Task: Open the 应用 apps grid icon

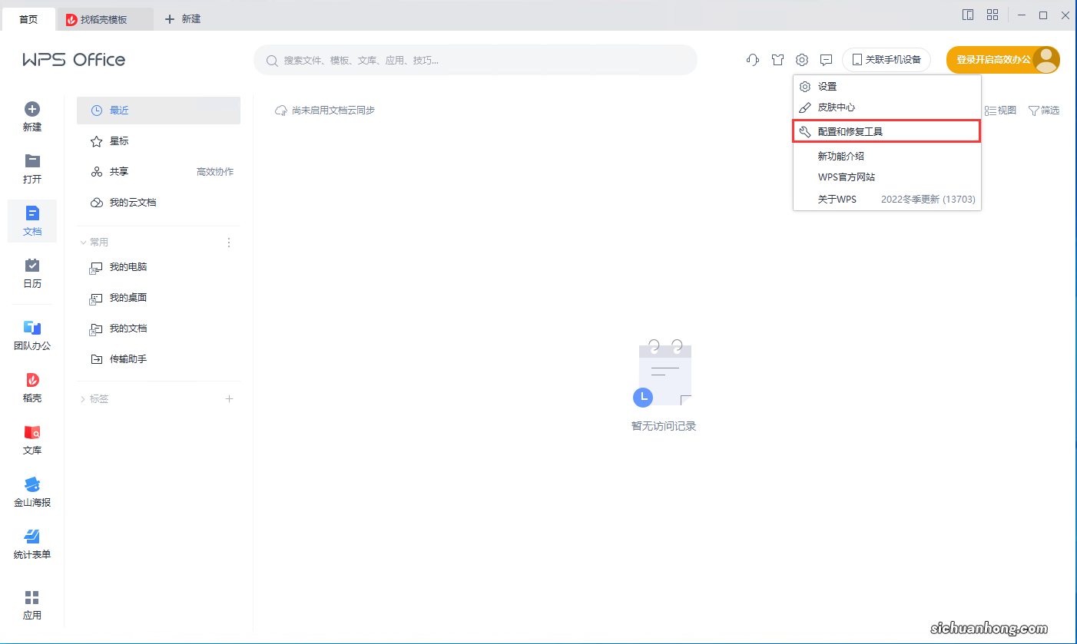Action: [x=32, y=597]
